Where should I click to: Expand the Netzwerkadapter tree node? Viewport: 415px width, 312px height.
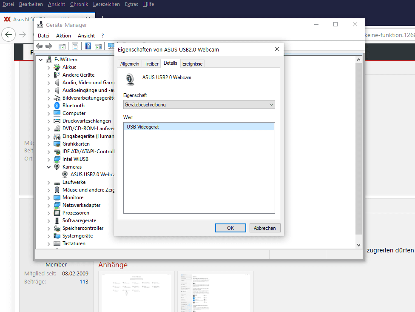(49, 206)
